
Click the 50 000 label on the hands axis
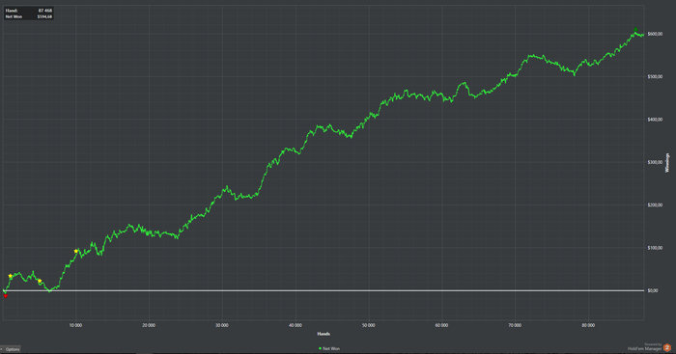tap(369, 325)
